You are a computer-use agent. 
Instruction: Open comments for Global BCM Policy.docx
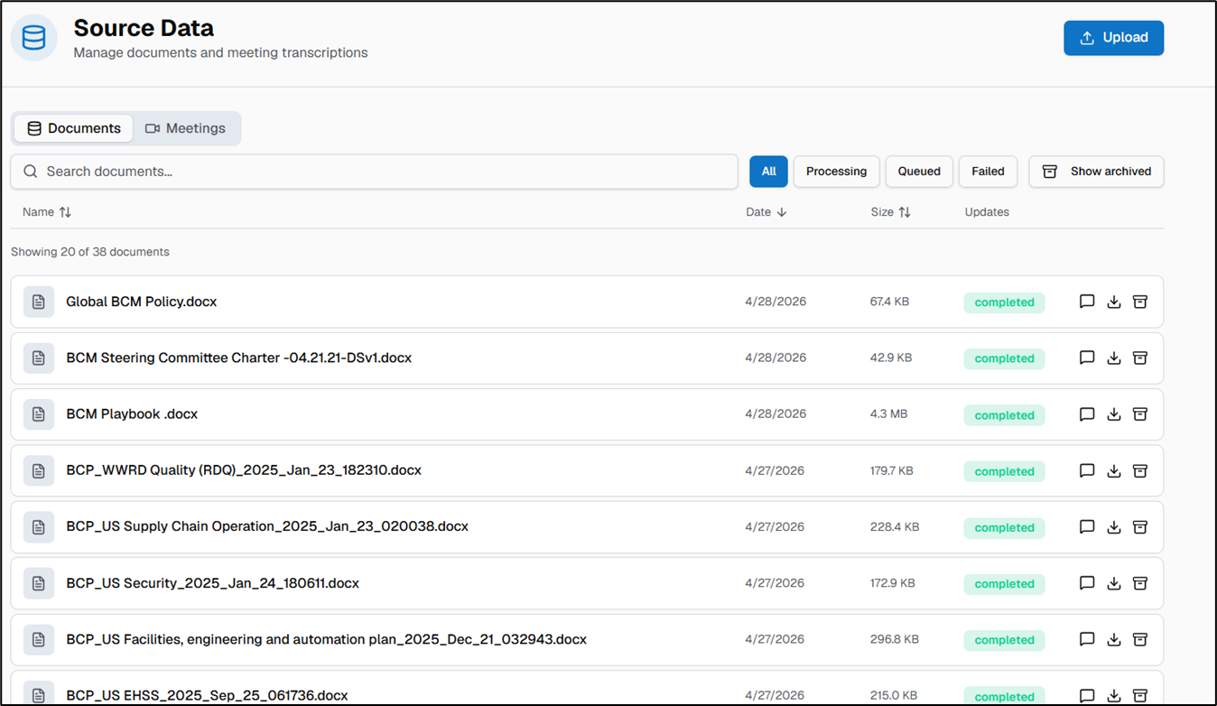point(1087,302)
